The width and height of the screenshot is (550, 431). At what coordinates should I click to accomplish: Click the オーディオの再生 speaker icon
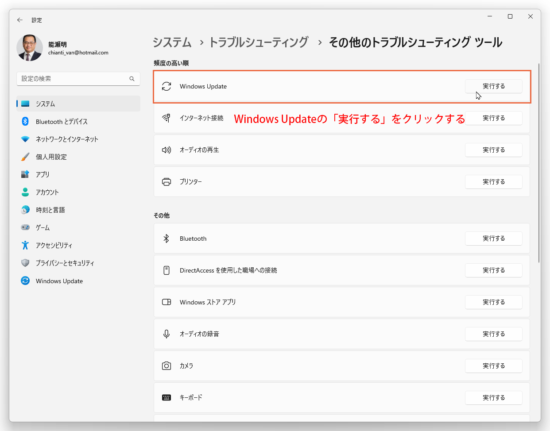tap(167, 150)
